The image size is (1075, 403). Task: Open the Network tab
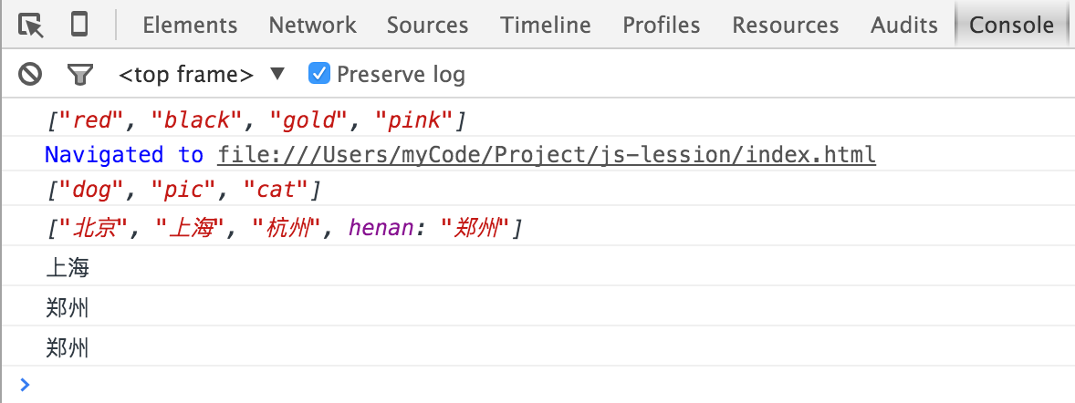click(313, 26)
